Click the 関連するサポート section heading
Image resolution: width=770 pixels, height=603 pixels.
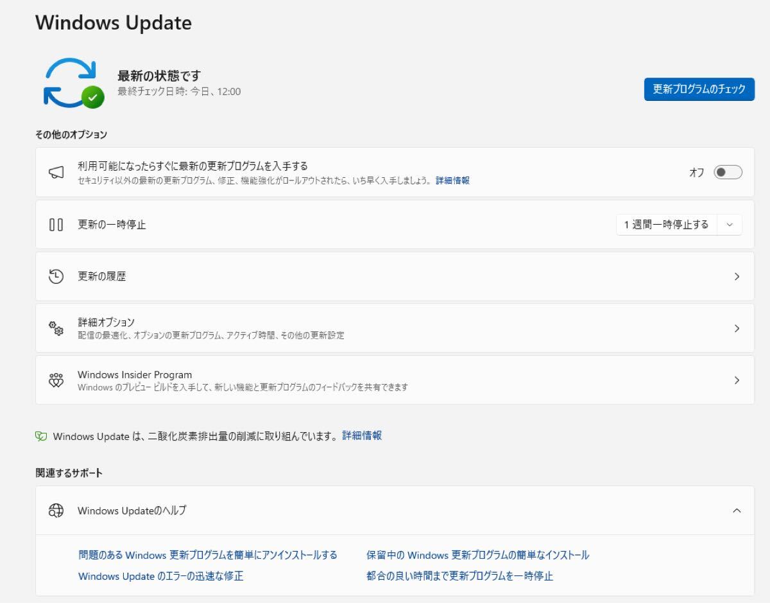[69, 473]
